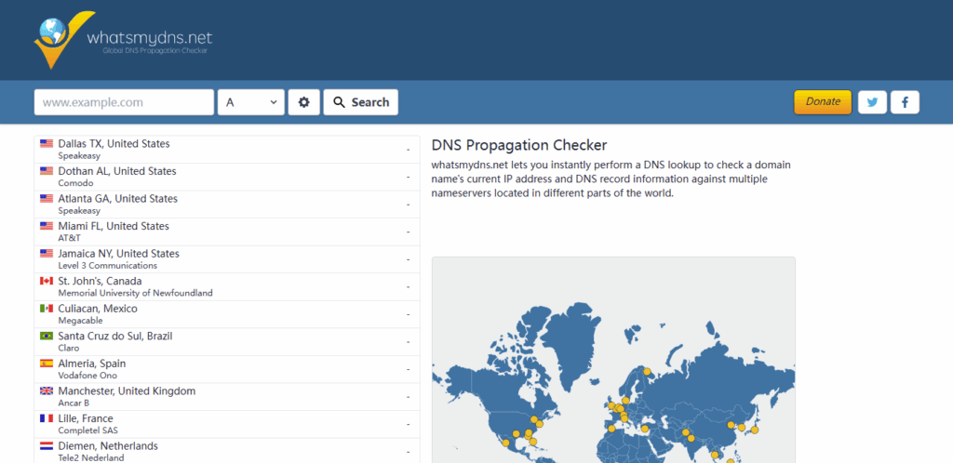This screenshot has width=953, height=463.
Task: Click the yellow Donate button
Action: pyautogui.click(x=822, y=102)
